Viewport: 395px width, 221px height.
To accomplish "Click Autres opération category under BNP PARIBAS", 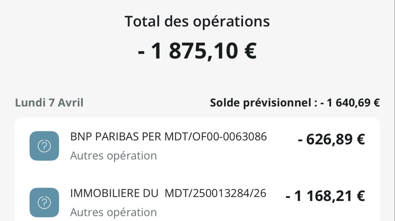I will click(113, 155).
